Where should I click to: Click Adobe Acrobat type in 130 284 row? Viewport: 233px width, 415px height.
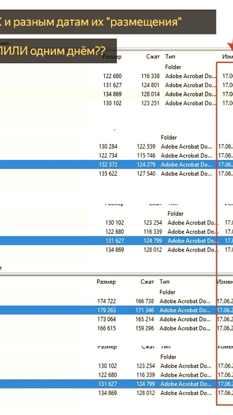tap(186, 147)
